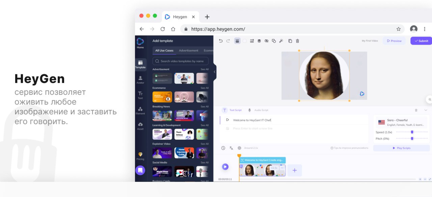
Task: Open the Text panel in the sidebar
Action: 140,95
